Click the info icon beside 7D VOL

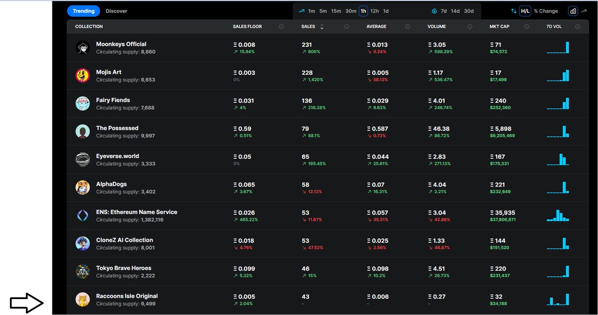578,27
